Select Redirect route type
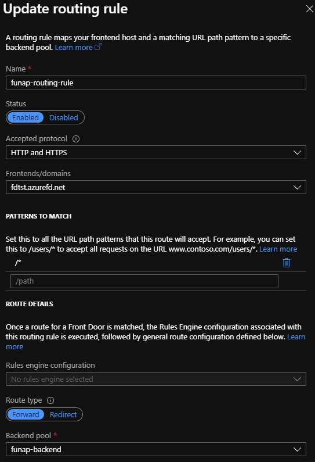315x462 pixels. click(63, 414)
